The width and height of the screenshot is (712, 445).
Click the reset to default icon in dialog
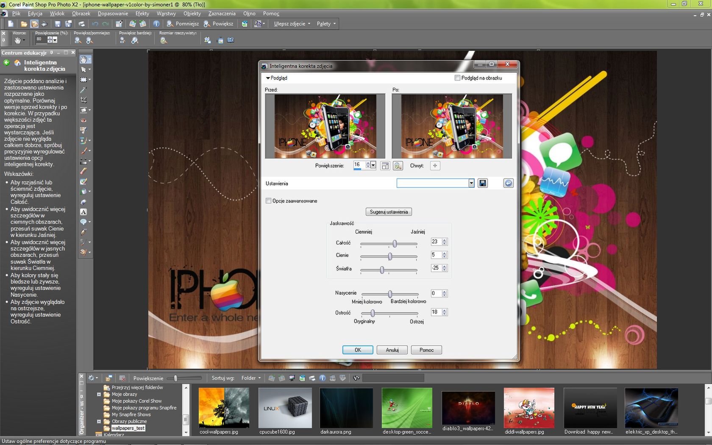[508, 183]
